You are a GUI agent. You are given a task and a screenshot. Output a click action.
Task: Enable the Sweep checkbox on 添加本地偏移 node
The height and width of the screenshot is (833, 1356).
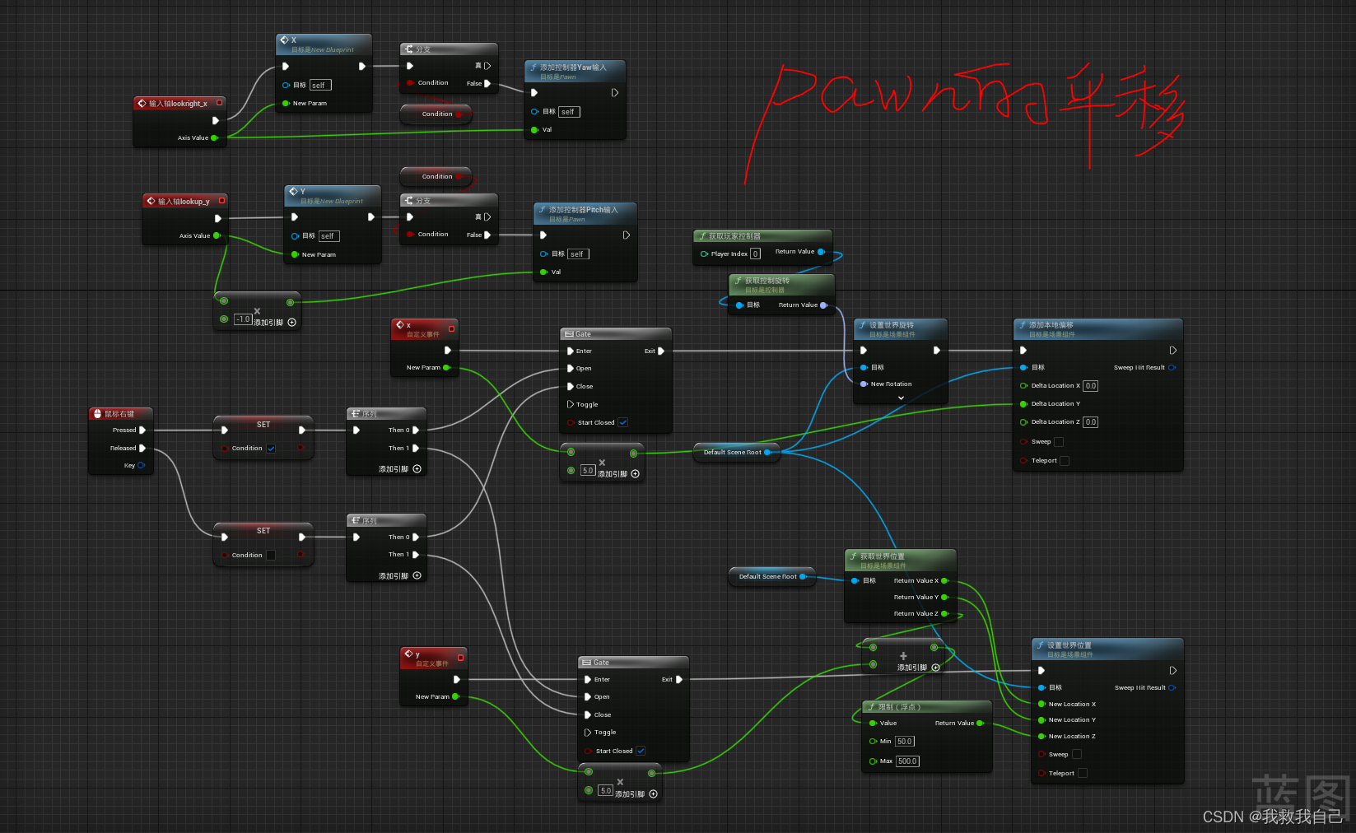click(1059, 442)
